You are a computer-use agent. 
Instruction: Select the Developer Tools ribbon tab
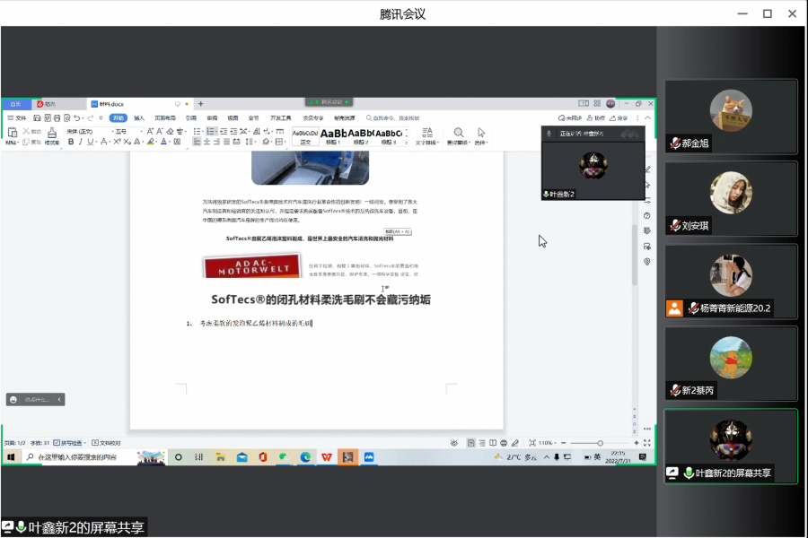coord(281,117)
